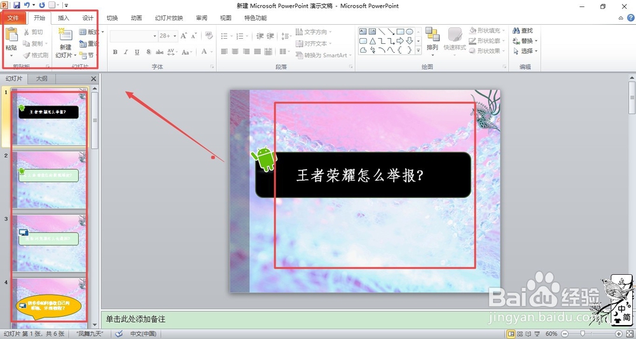
Task: Open 快速样式 (Quick Styles) gallery
Action: (x=455, y=42)
